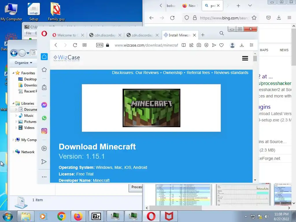
Task: Click wizcase.com address bar in Opera
Action: pos(146,45)
